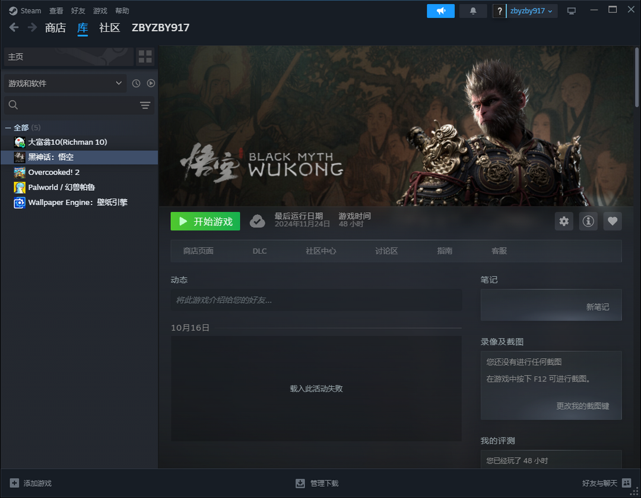
Task: Open game settings gear icon
Action: (564, 222)
